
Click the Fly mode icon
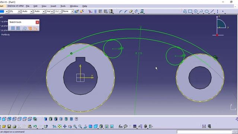(54, 127)
